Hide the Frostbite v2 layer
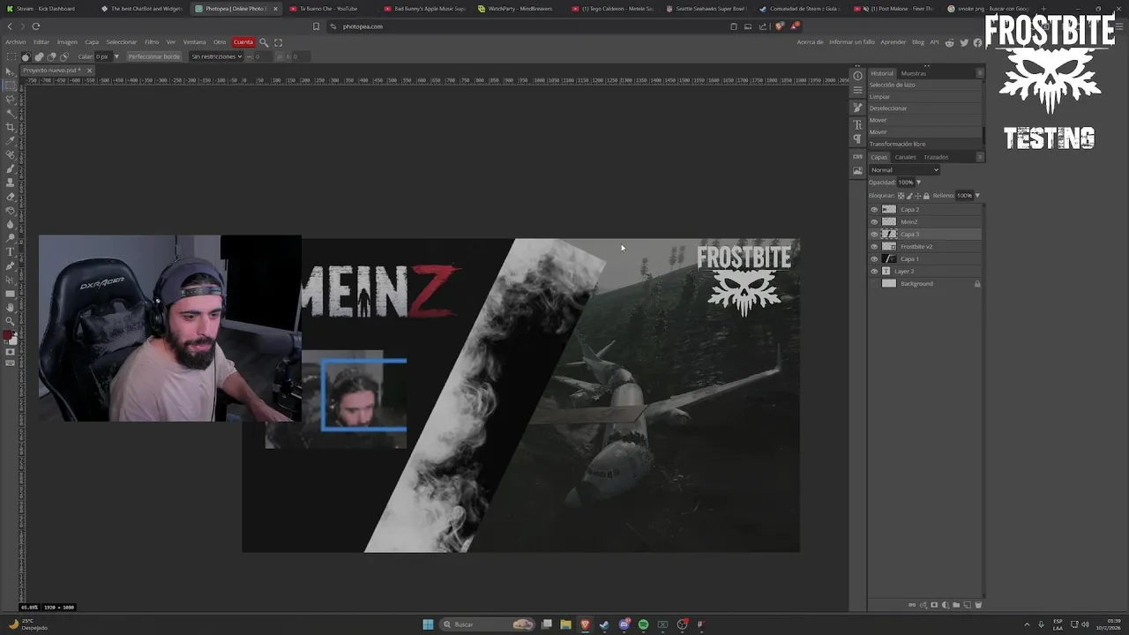1129x635 pixels. 874,246
